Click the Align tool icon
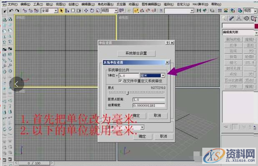The width and height of the screenshot is (258, 166). pos(205,11)
